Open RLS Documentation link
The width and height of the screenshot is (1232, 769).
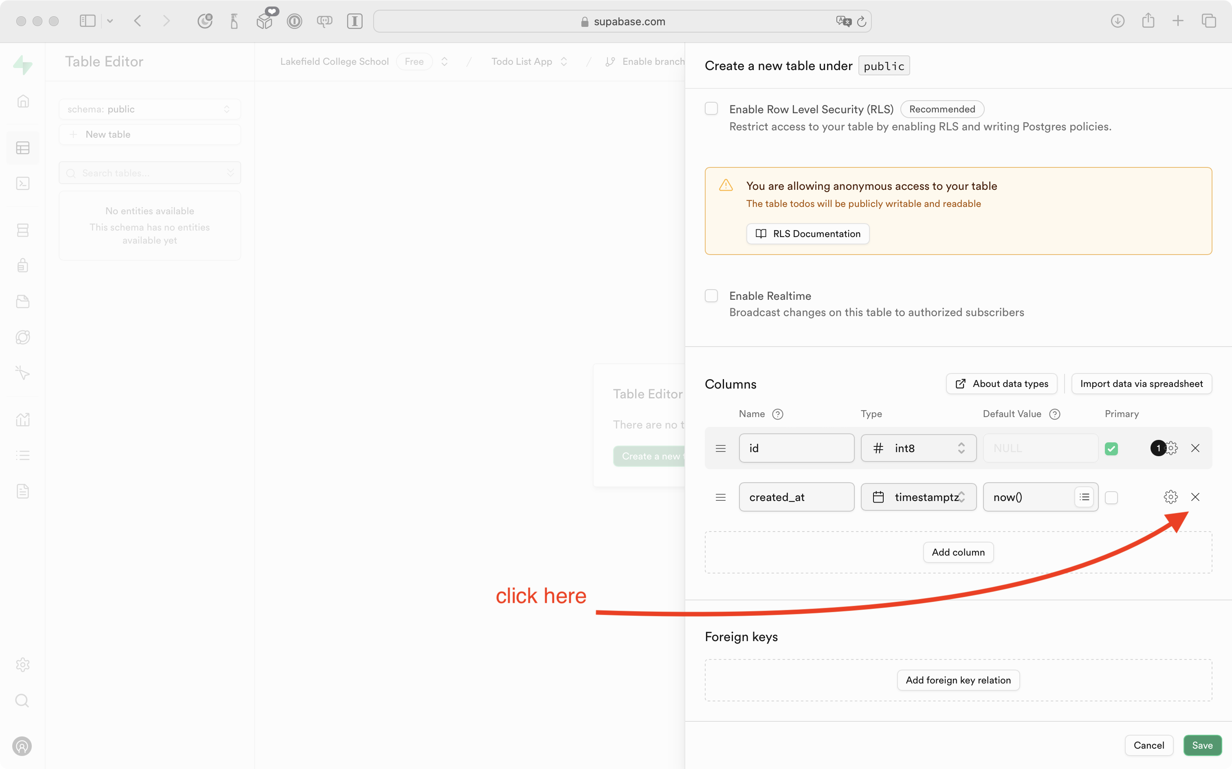pos(807,233)
